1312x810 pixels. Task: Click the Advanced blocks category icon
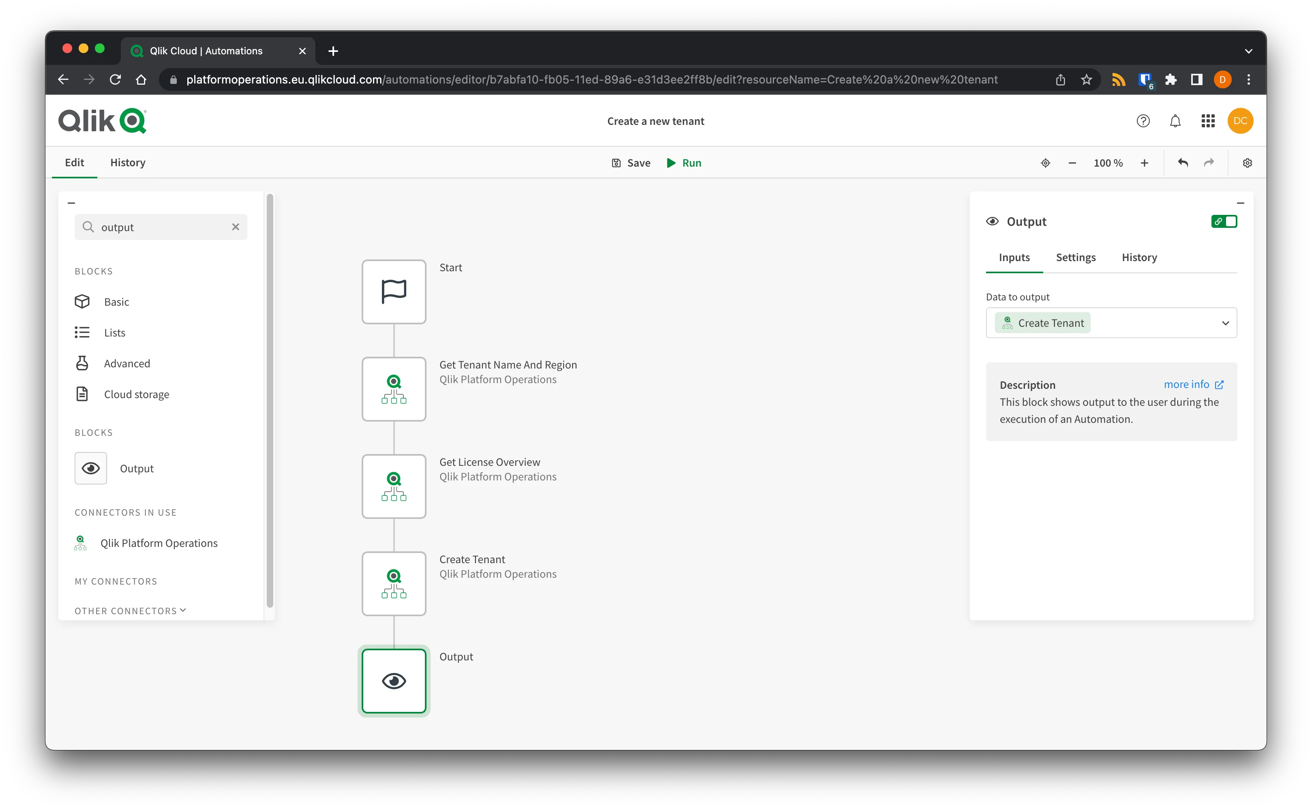click(82, 363)
